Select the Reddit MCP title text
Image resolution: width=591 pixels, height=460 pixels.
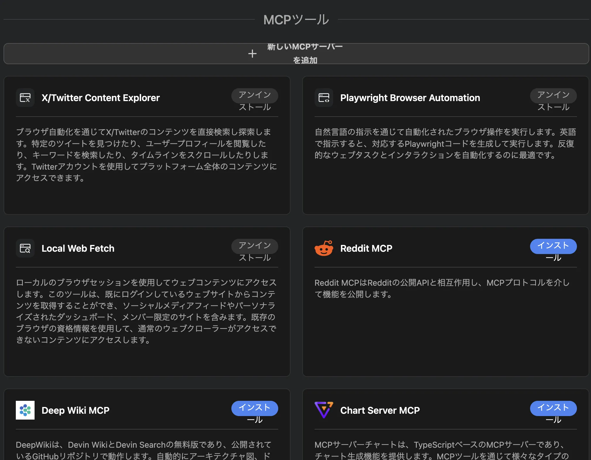pyautogui.click(x=366, y=248)
